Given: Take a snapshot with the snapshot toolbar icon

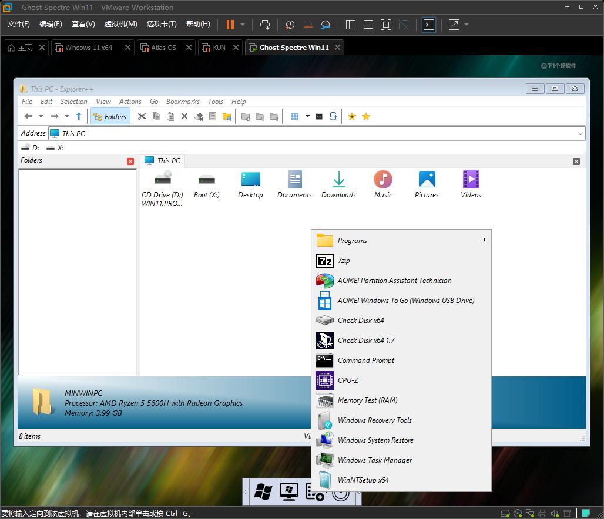Looking at the screenshot, I should 289,25.
